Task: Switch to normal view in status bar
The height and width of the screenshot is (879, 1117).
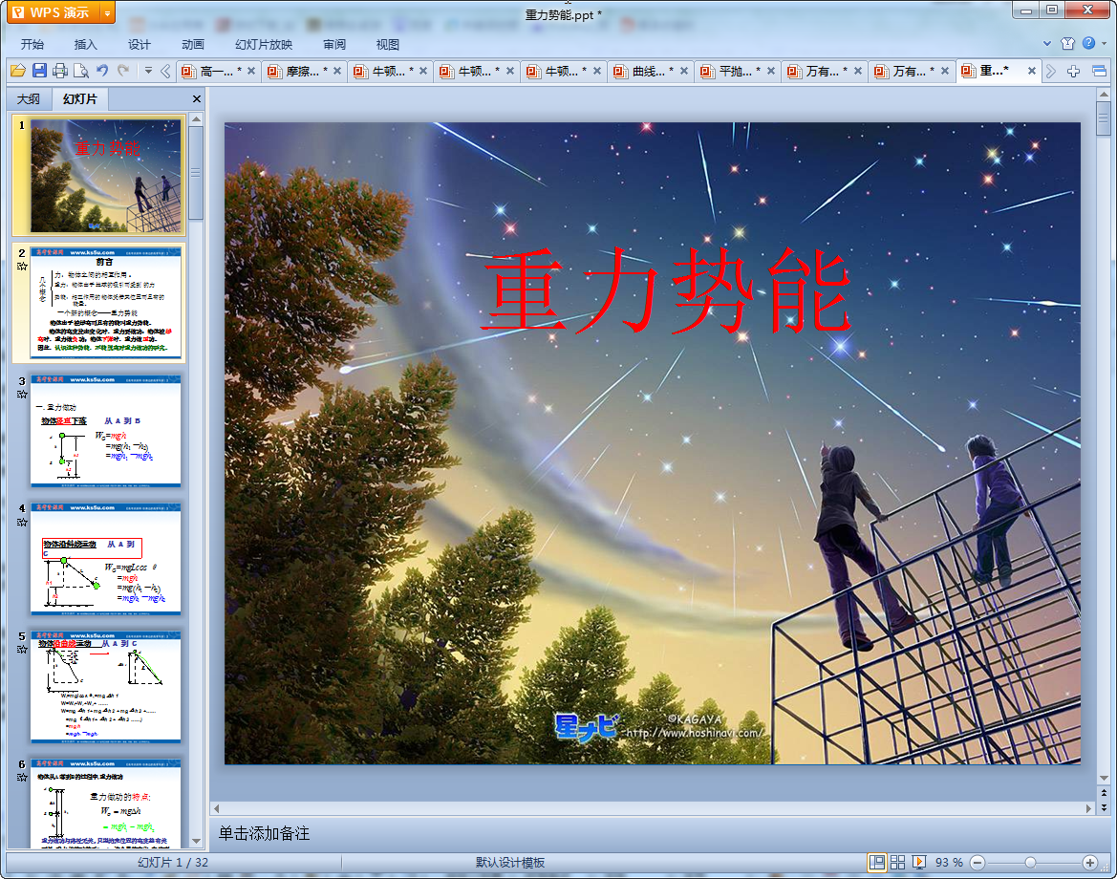Action: (x=877, y=863)
